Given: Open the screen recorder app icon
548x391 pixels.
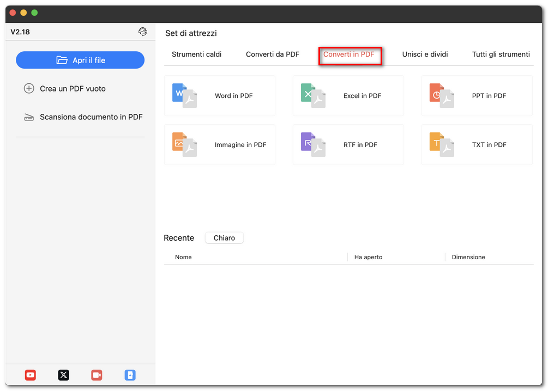Looking at the screenshot, I should tap(97, 375).
